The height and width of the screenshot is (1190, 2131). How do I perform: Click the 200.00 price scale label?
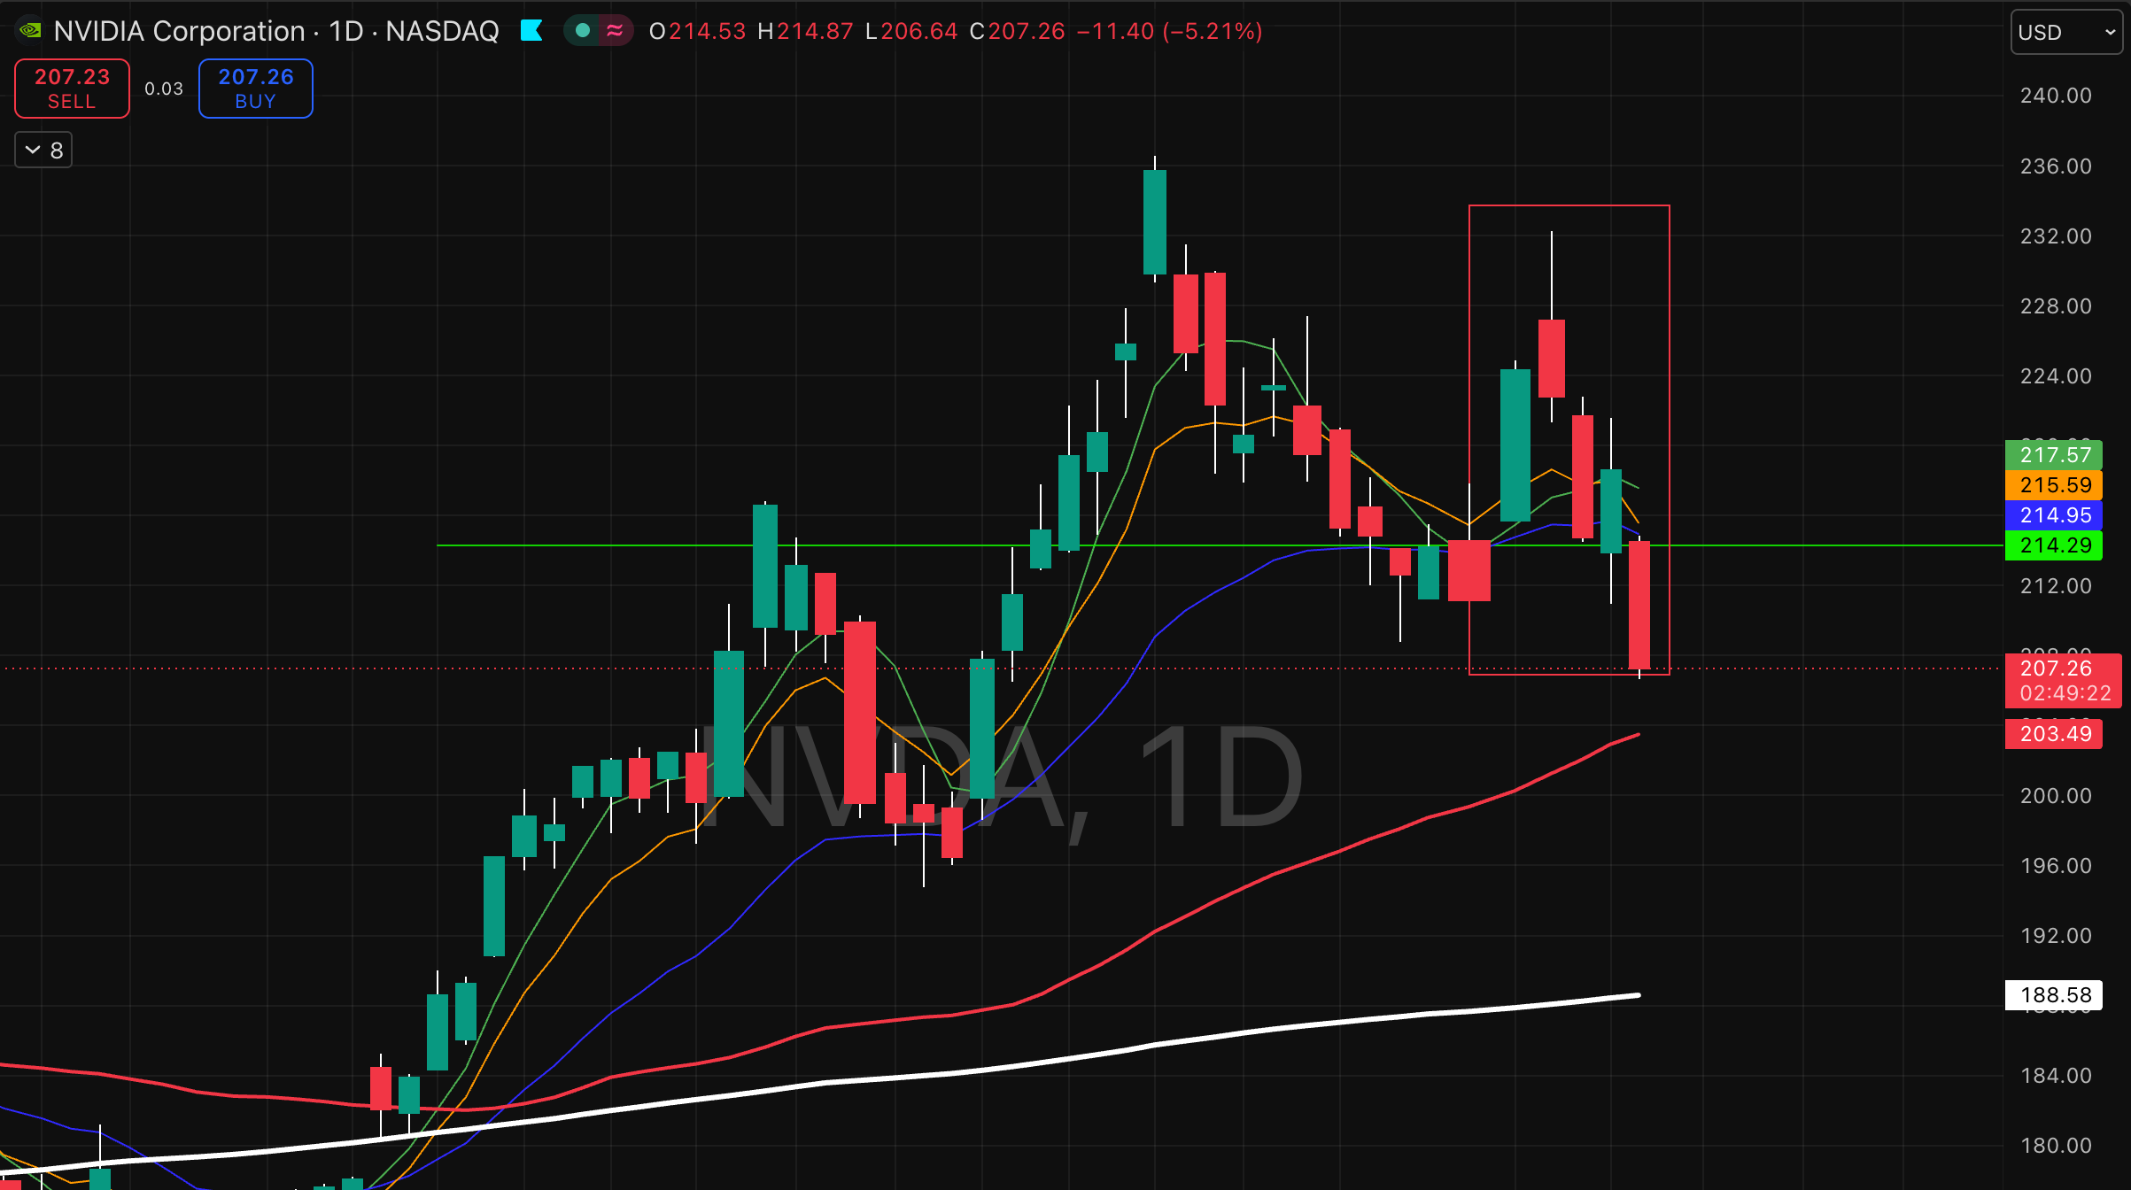pos(2056,796)
